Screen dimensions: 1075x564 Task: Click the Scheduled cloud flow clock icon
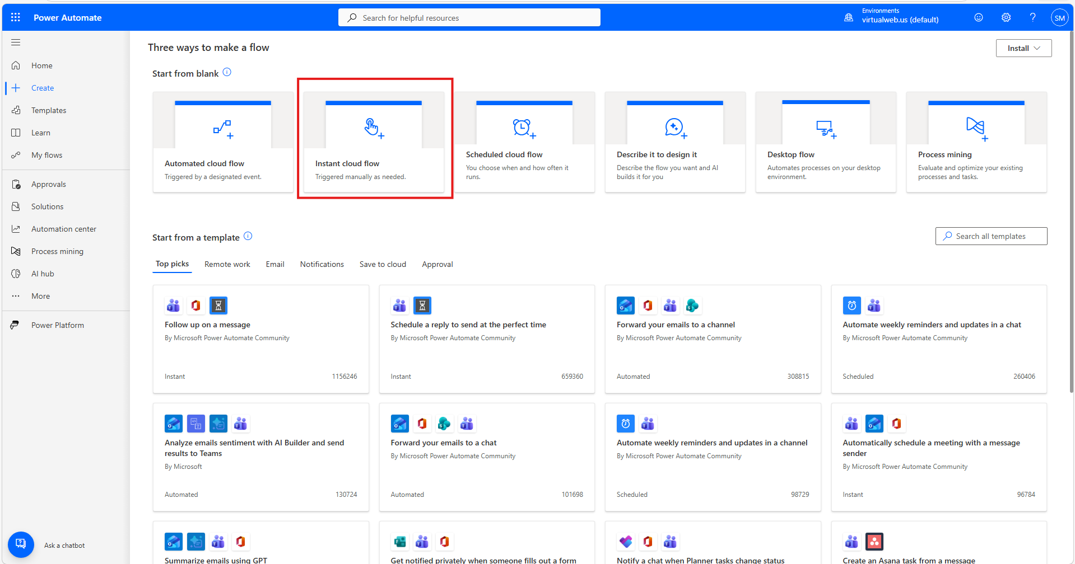pos(524,128)
